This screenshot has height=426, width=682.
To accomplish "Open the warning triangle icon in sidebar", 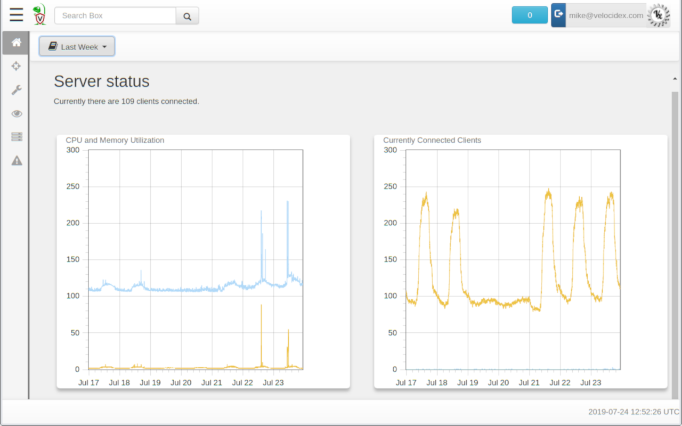I will (17, 160).
